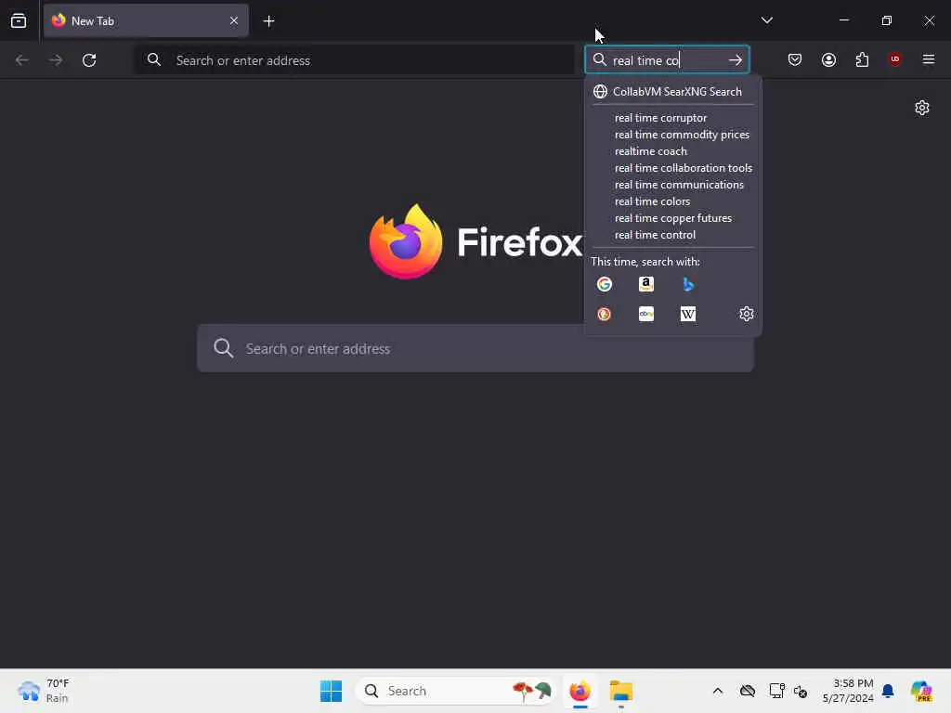This screenshot has width=951, height=713.
Task: Open File Explorer from the taskbar
Action: 621,691
